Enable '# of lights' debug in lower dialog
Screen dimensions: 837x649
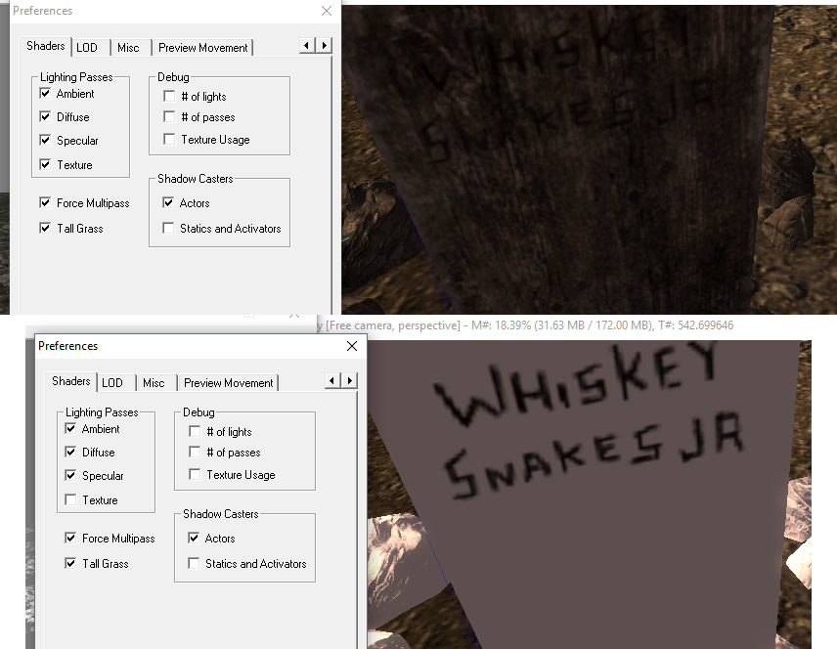tap(195, 431)
